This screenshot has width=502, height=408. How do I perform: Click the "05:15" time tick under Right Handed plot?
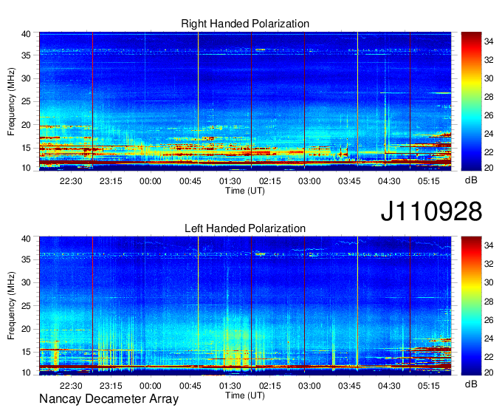coord(429,181)
